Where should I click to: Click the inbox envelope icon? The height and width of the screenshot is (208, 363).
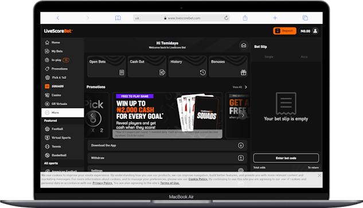(244, 45)
